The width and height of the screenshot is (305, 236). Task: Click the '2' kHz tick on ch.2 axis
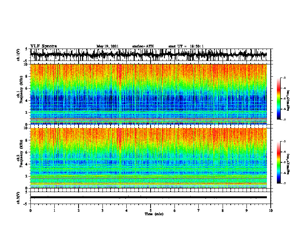pos(27,176)
